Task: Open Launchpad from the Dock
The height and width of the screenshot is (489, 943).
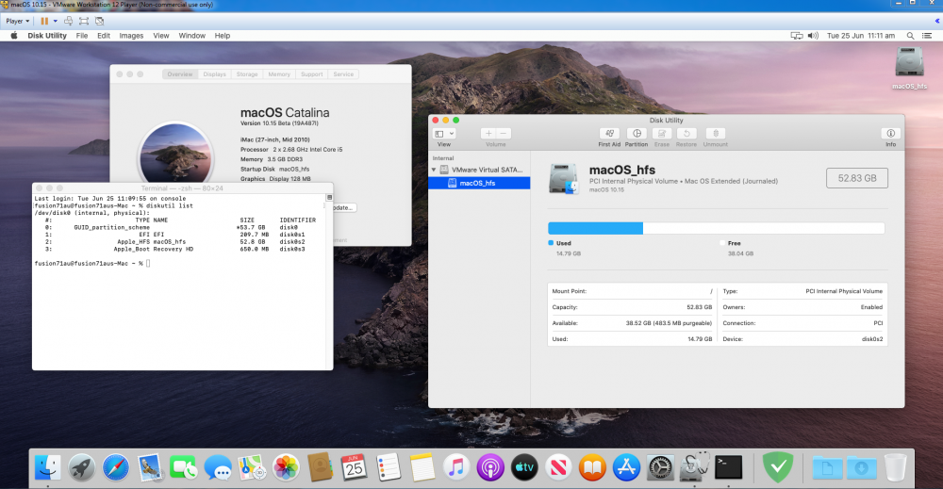Action: tap(82, 466)
